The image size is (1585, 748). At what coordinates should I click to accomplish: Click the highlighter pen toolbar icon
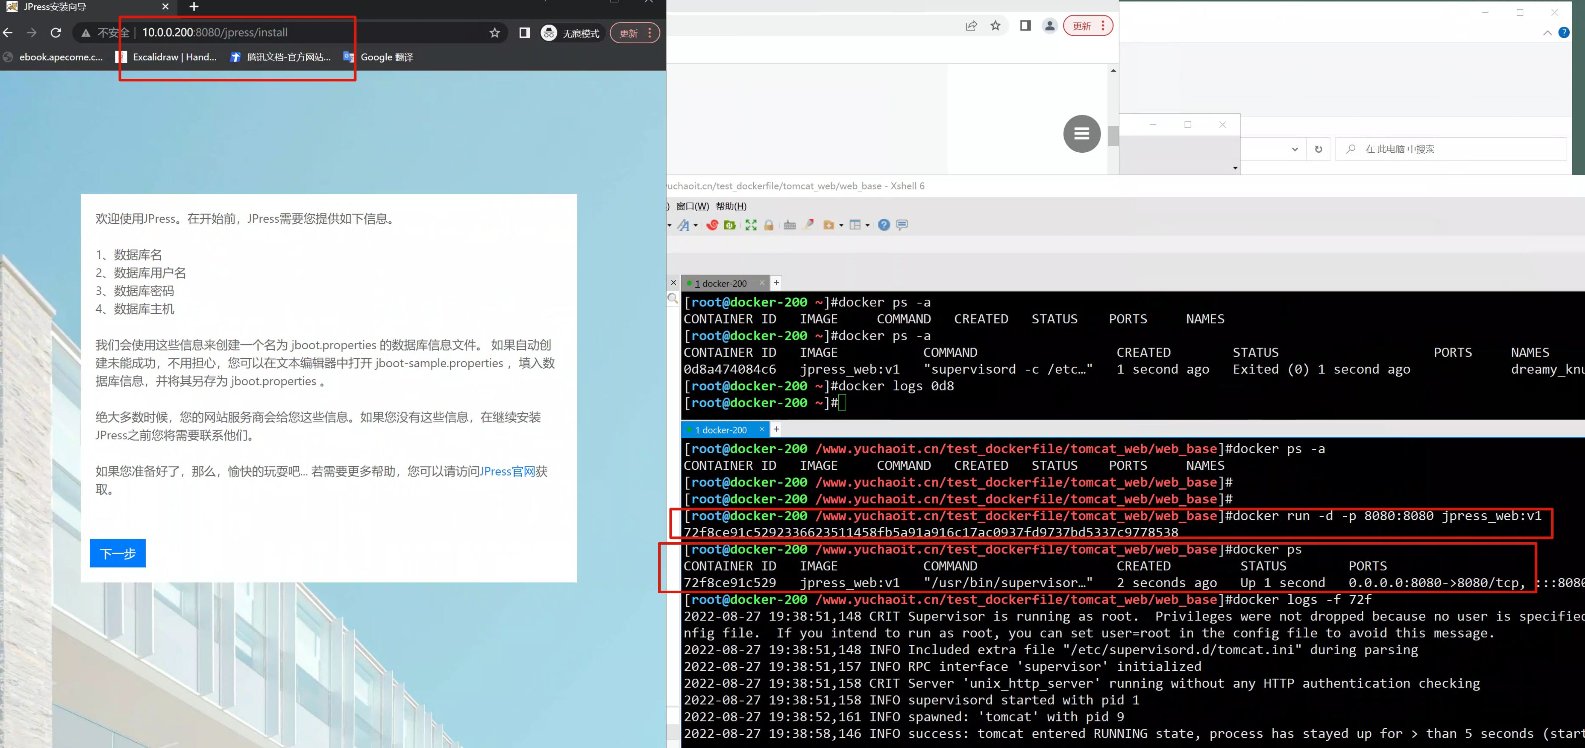coord(808,225)
